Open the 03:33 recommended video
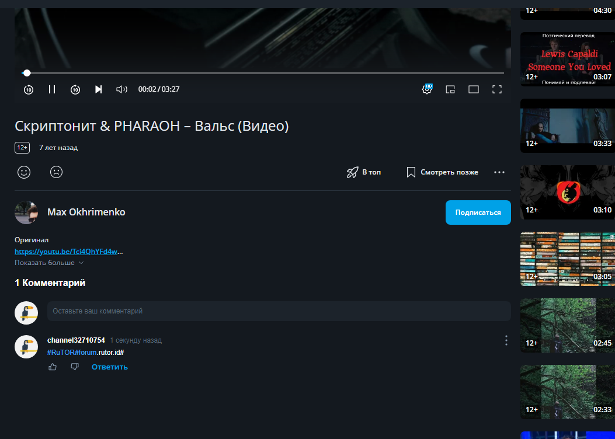The height and width of the screenshot is (439, 615). (568, 126)
